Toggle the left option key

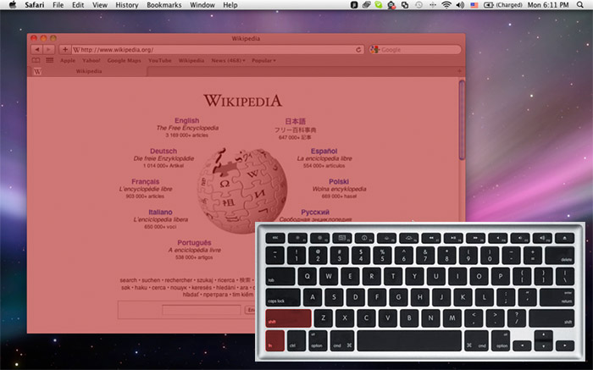(x=318, y=341)
